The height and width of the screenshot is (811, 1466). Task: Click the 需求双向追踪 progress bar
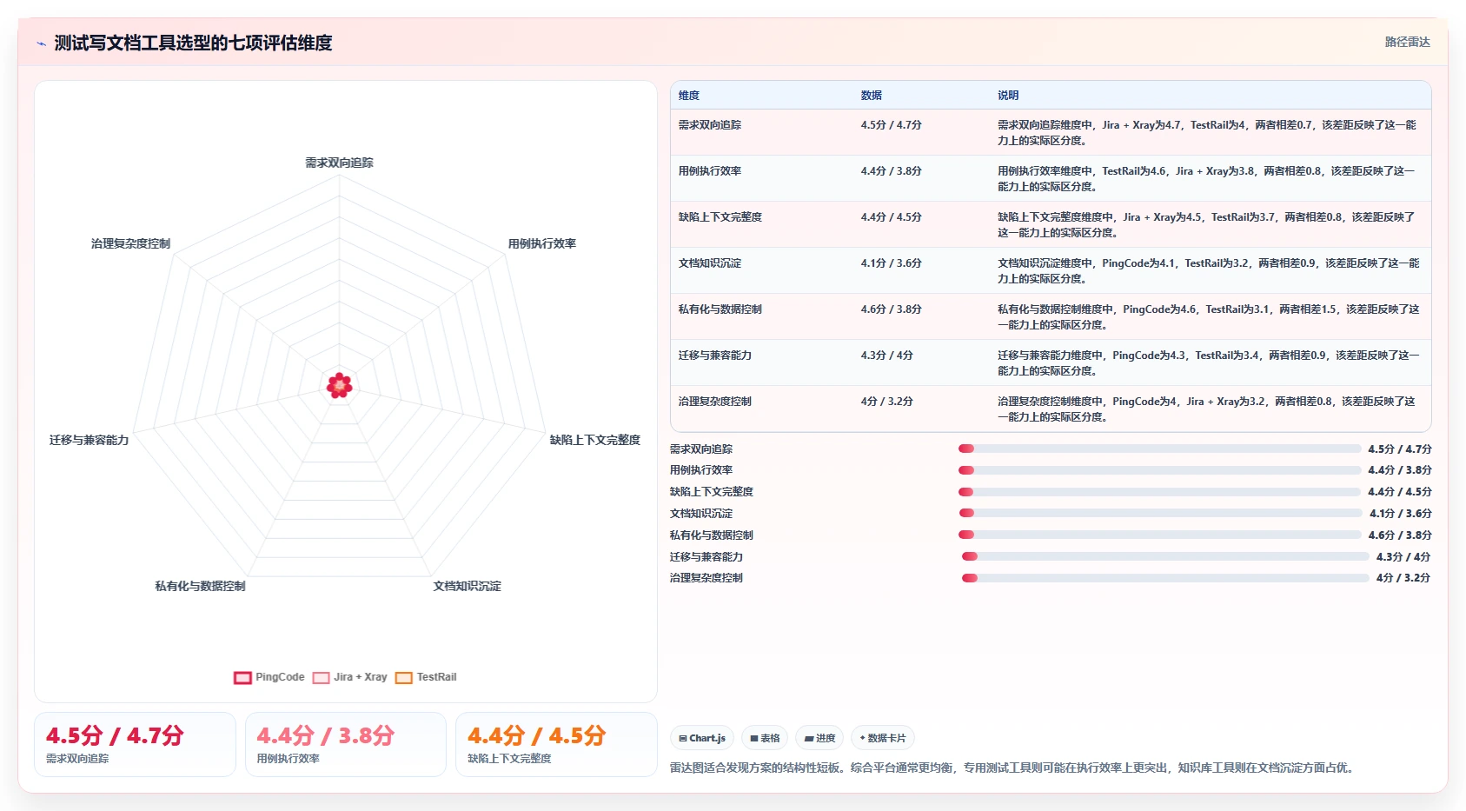pyautogui.click(x=1159, y=449)
